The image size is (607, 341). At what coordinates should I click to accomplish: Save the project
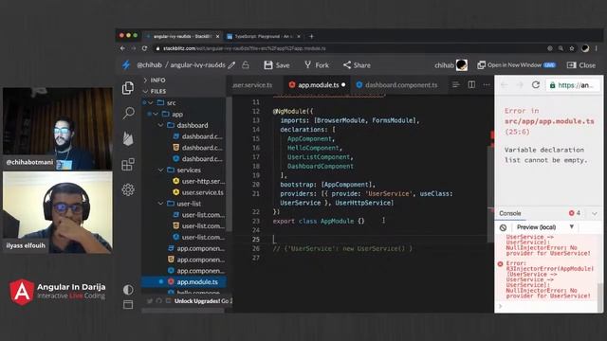pyautogui.click(x=277, y=65)
